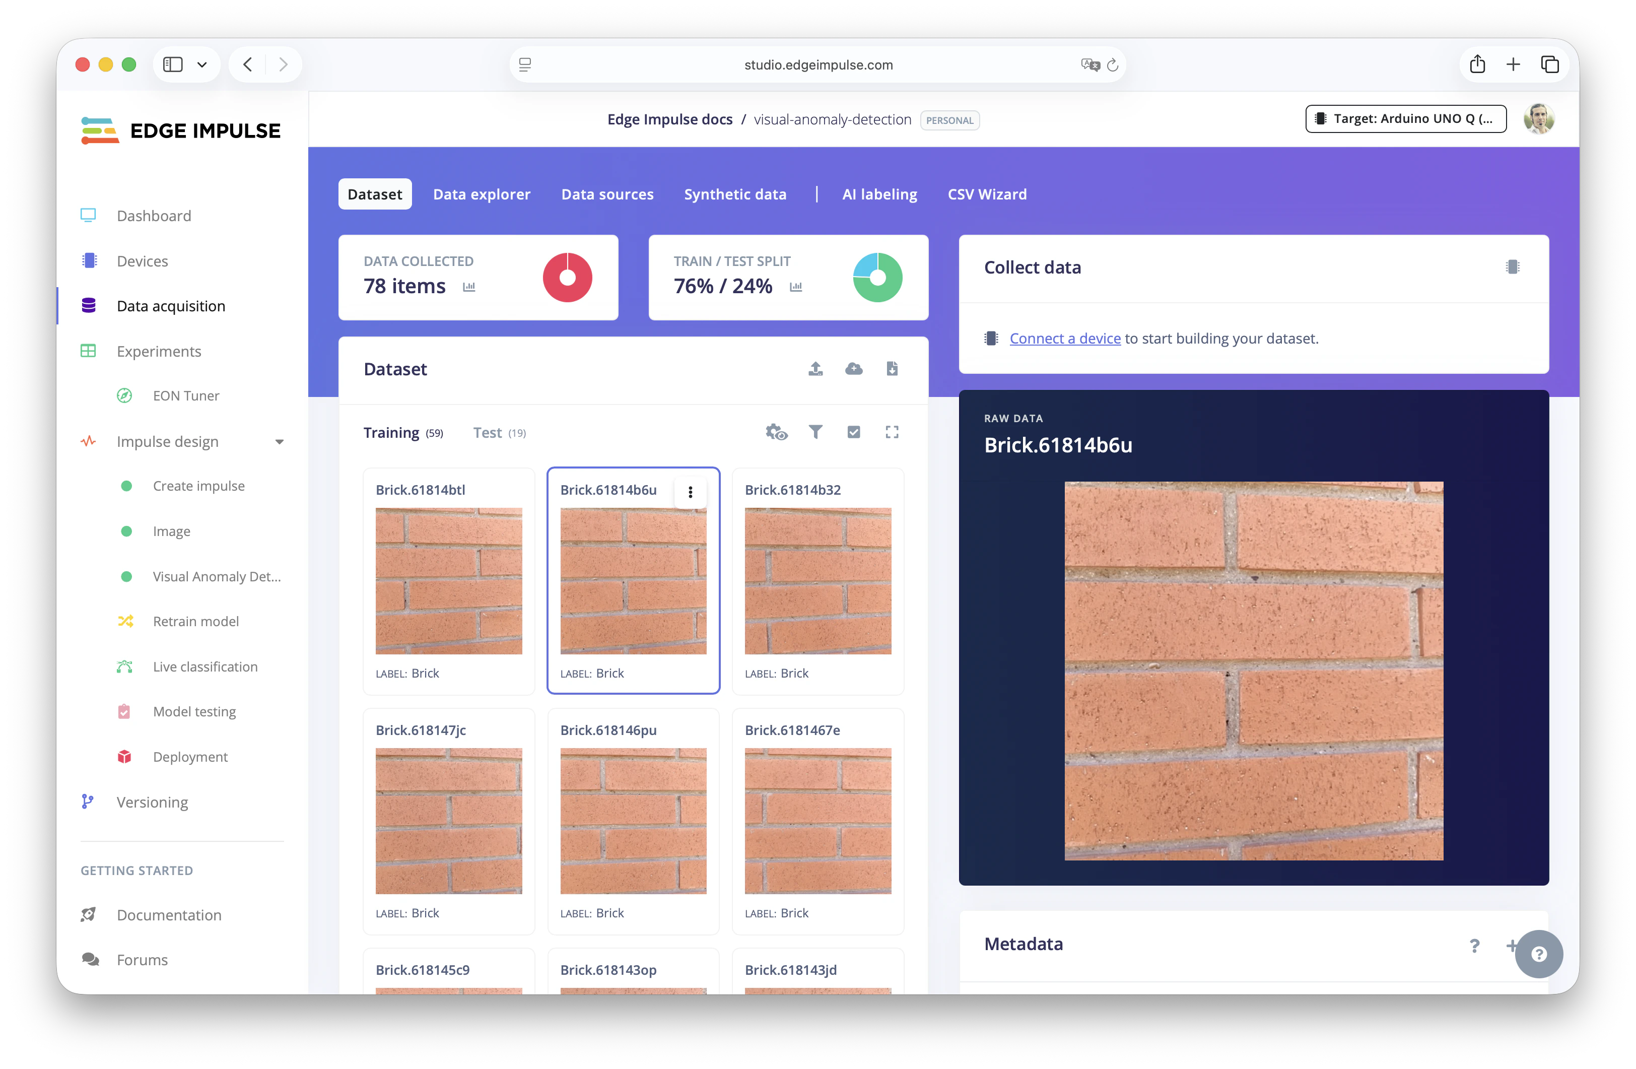Open dataset view settings gear-eye icon
Viewport: 1636px width, 1069px height.
point(776,432)
